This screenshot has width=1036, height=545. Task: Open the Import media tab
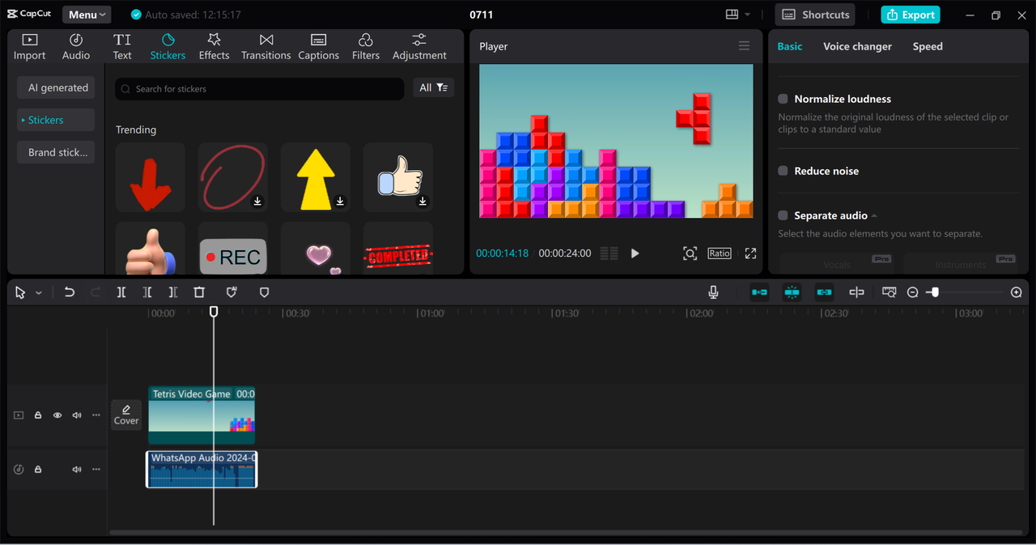click(x=30, y=47)
